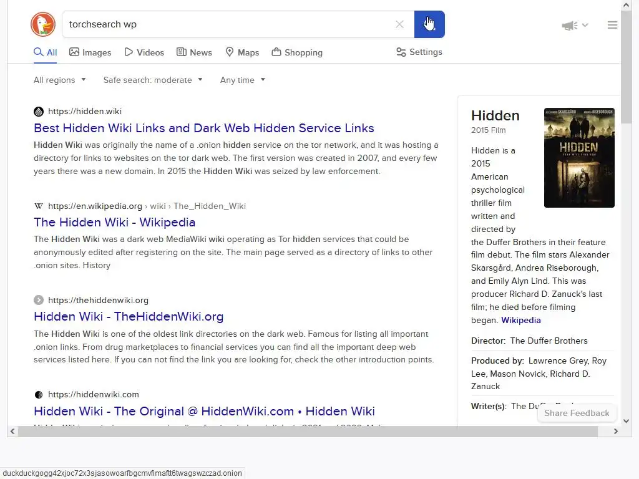Switch to the Maps tab
Viewport: 639px width, 479px height.
[243, 52]
